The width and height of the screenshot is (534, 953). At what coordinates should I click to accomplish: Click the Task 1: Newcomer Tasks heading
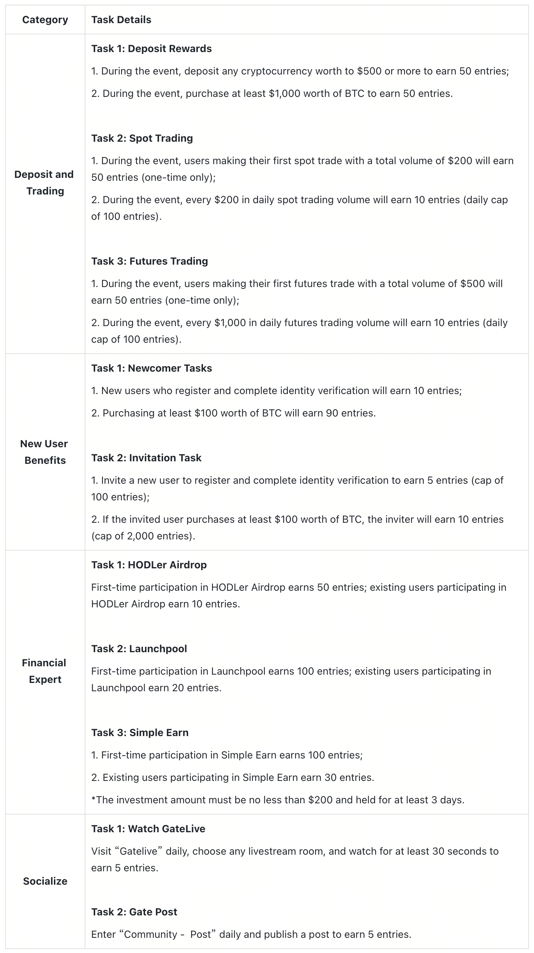pyautogui.click(x=152, y=368)
